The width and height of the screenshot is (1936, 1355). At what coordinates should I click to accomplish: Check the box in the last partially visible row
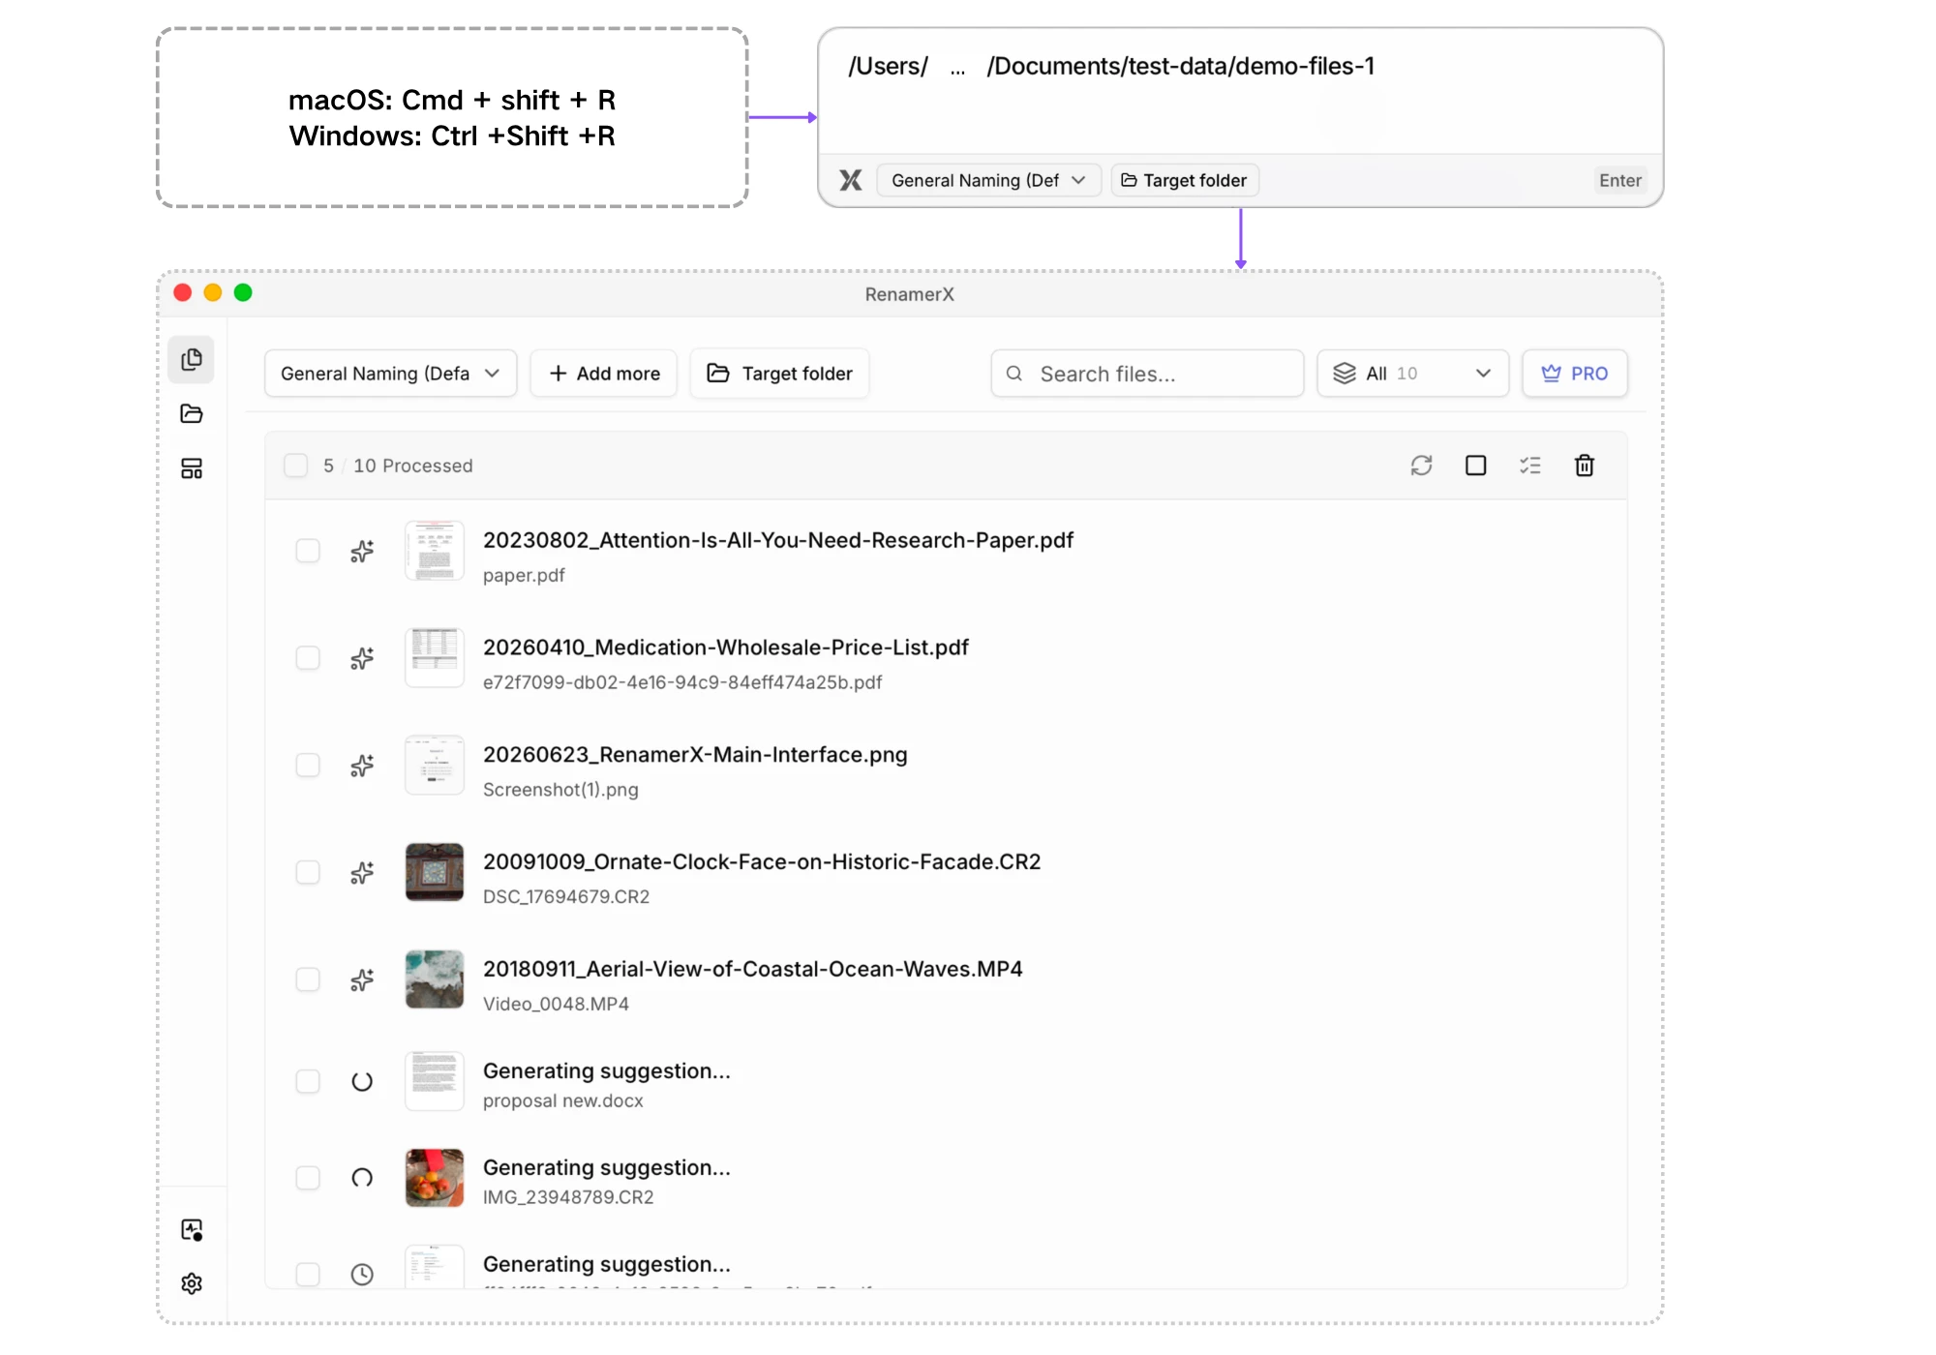[308, 1275]
